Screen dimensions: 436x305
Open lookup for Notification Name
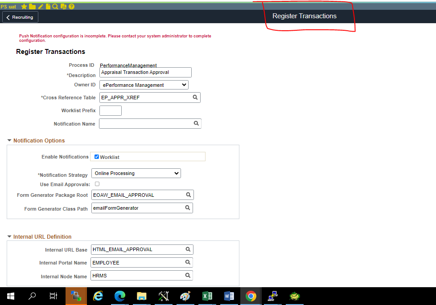(196, 123)
